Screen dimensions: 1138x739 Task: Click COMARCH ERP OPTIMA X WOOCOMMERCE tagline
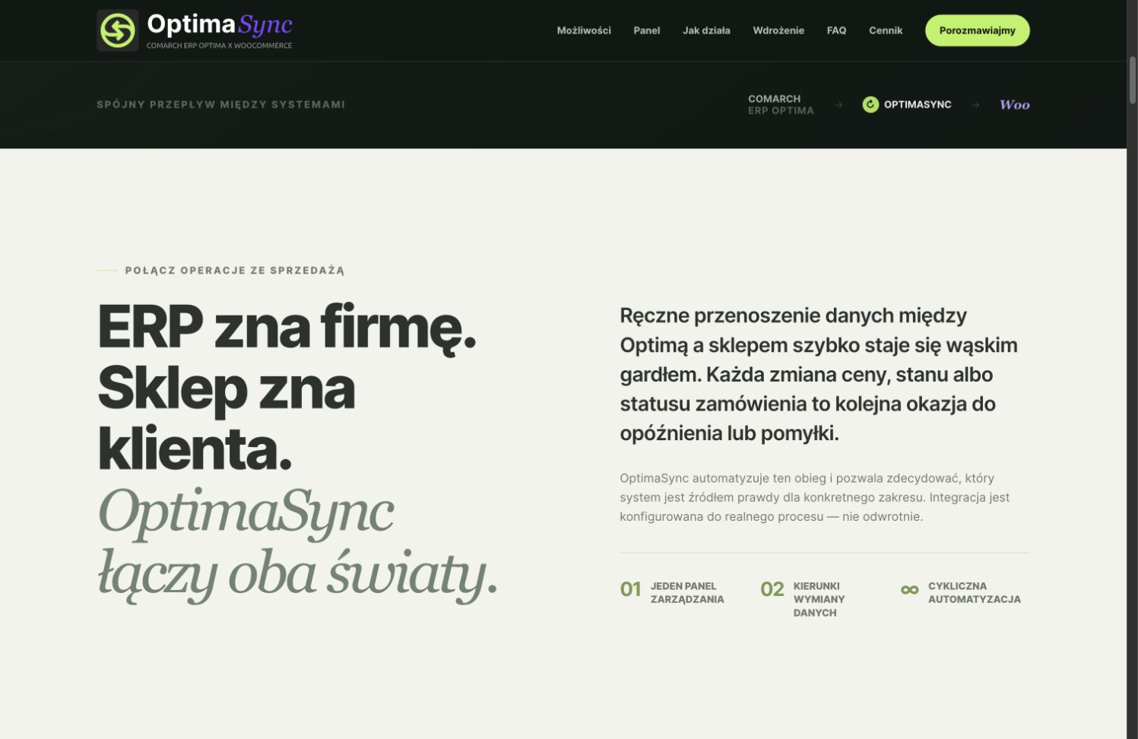[x=219, y=46]
